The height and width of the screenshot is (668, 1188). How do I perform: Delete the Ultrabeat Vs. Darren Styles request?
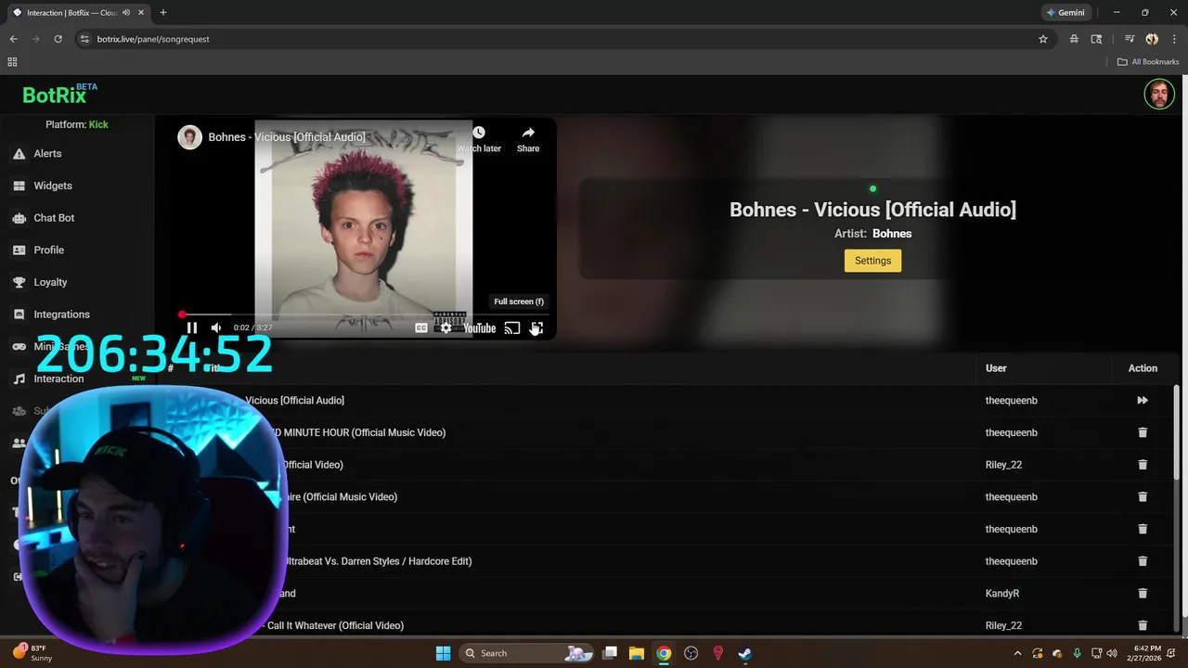click(x=1143, y=561)
